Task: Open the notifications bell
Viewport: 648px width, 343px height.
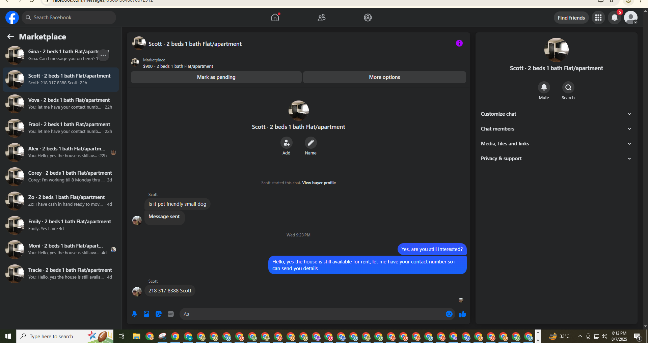Action: coord(615,18)
